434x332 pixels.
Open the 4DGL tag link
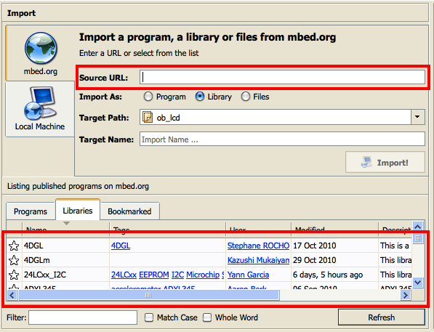click(121, 246)
